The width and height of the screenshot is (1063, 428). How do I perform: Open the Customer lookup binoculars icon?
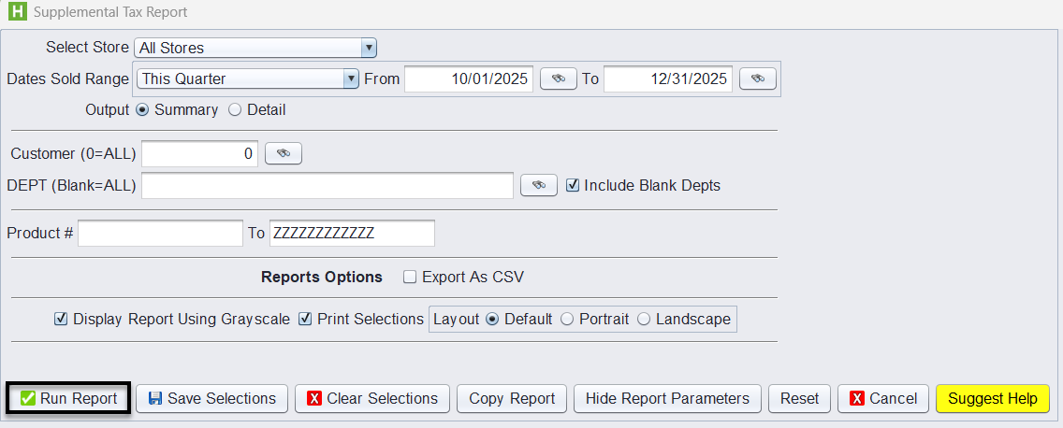coord(284,153)
